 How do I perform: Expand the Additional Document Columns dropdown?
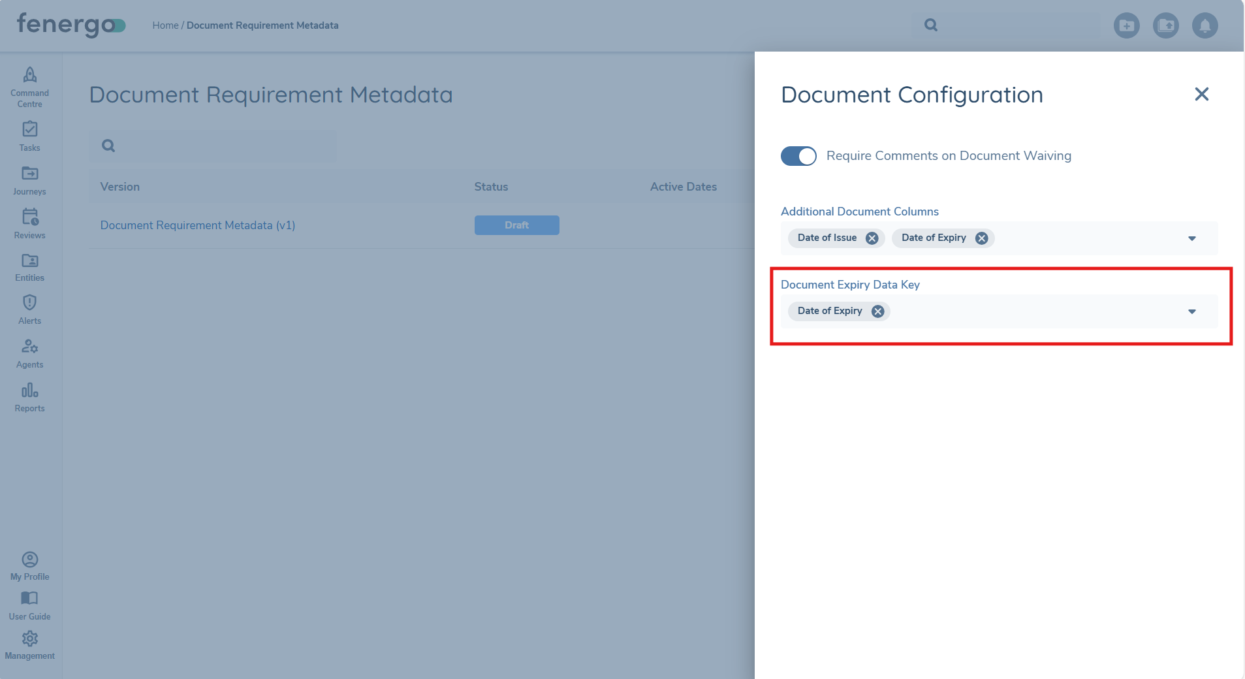point(1192,238)
